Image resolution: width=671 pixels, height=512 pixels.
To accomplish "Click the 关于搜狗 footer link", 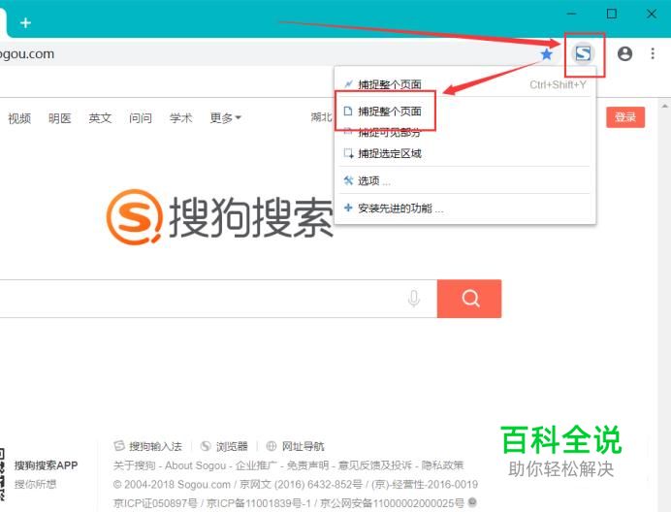I will tap(134, 465).
